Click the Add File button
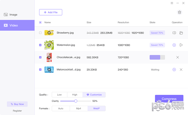The height and width of the screenshot is (115, 188). coord(50,12)
